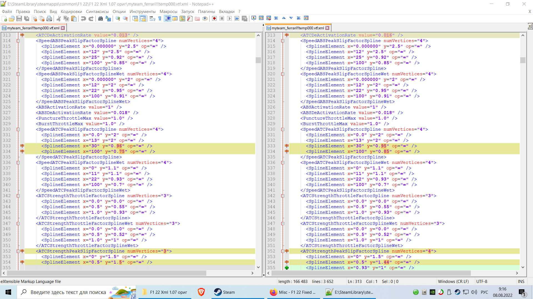The height and width of the screenshot is (299, 533).
Task: Collapse SpeedABSPeakSlipFactorSpline at left line 314
Action: click(18, 41)
